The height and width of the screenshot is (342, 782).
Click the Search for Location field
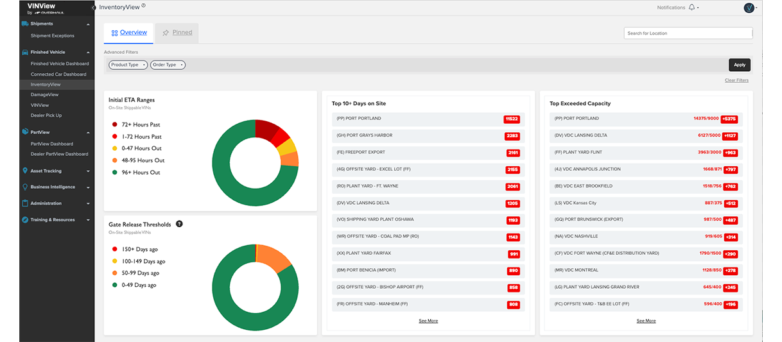click(x=688, y=33)
